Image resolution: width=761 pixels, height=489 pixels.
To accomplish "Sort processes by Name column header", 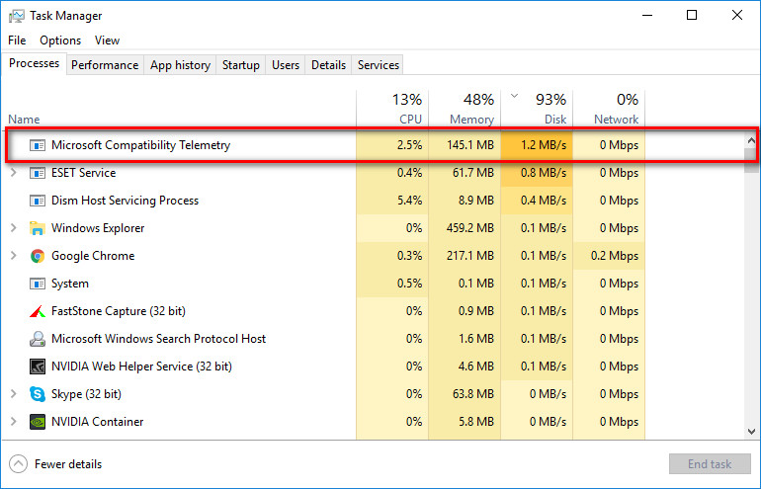I will tap(24, 120).
